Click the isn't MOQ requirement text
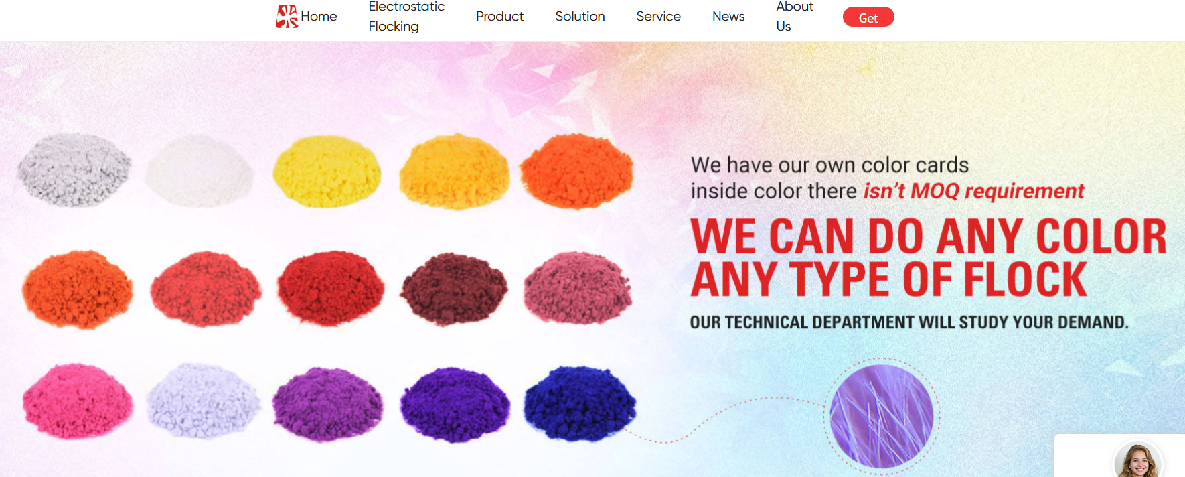1185x477 pixels. tap(973, 192)
